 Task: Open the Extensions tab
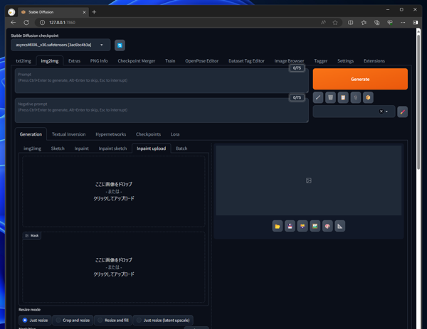click(x=374, y=61)
